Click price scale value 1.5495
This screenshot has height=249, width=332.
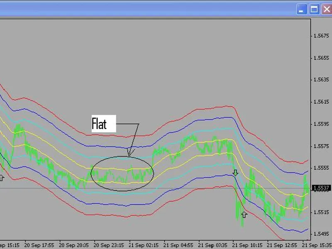[321, 234]
